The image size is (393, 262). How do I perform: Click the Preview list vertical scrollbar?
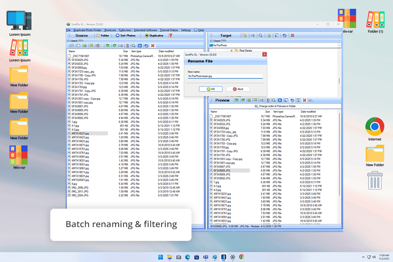(340, 154)
